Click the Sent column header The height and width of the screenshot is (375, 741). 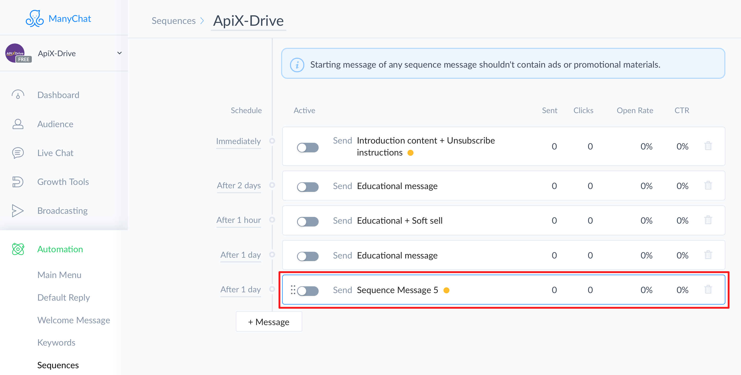tap(549, 111)
